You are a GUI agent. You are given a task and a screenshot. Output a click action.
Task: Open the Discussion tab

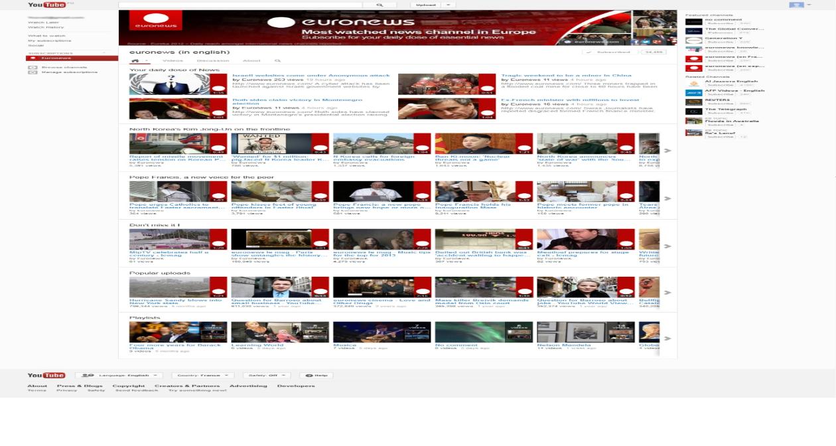point(214,60)
